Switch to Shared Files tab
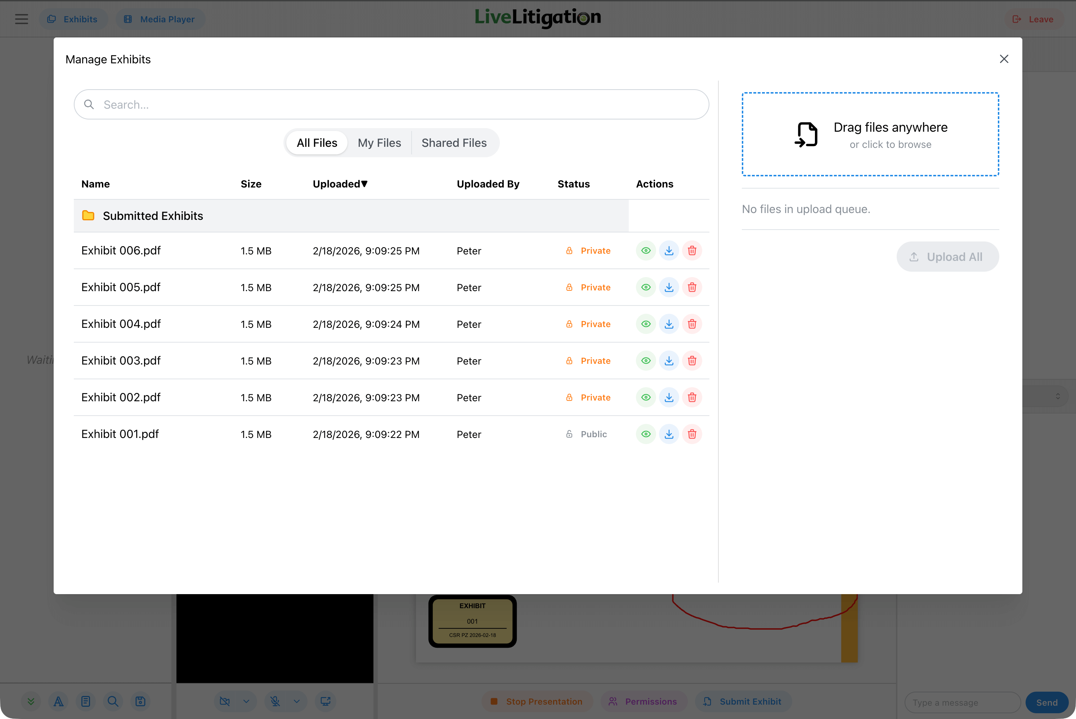This screenshot has height=719, width=1076. 454,143
